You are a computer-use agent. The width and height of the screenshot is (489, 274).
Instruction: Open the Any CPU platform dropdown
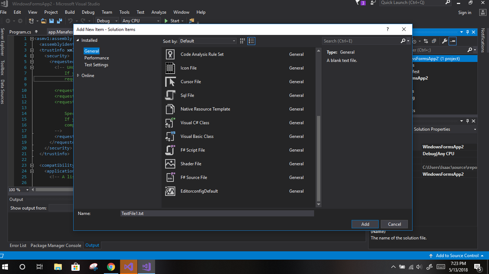click(x=141, y=21)
